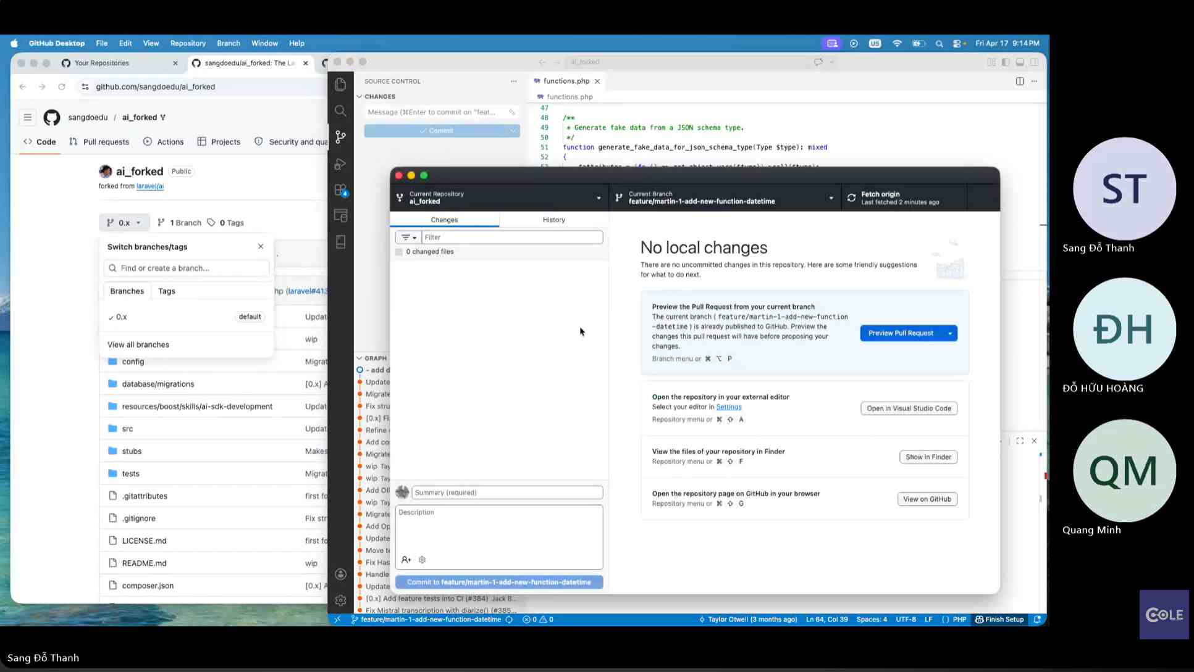The width and height of the screenshot is (1194, 672).
Task: Click Open in Visual Studio Code button
Action: 909,409
